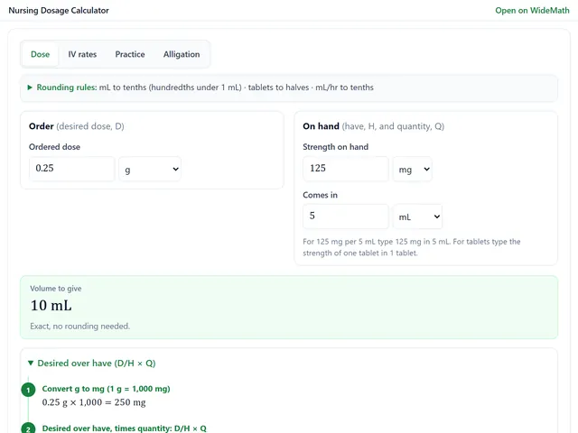
Task: Click the Strength on hand field containing 125
Action: click(346, 169)
